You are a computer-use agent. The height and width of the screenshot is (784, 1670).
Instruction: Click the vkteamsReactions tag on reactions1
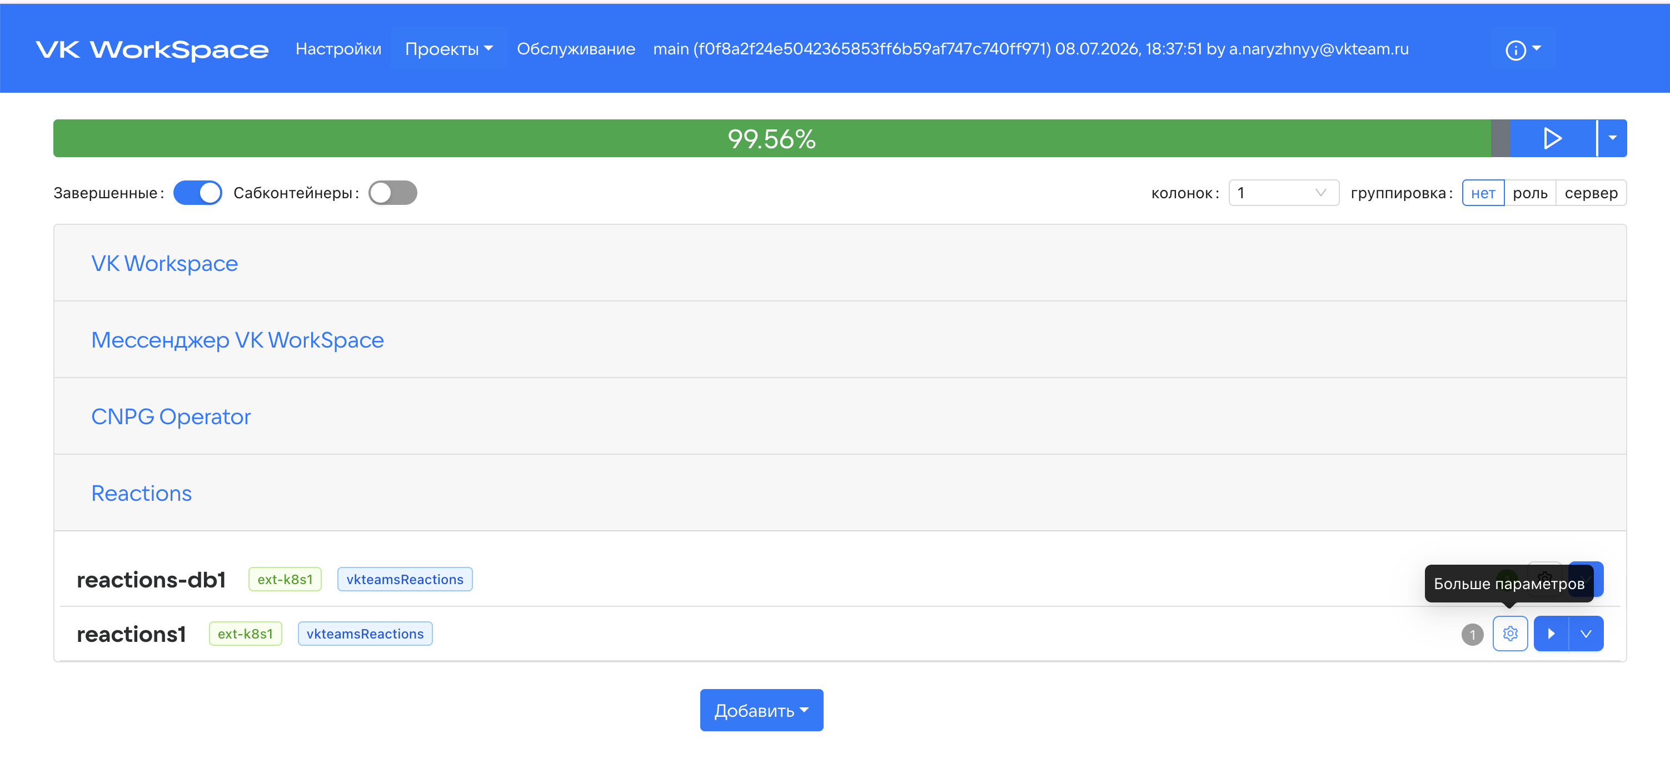(365, 633)
